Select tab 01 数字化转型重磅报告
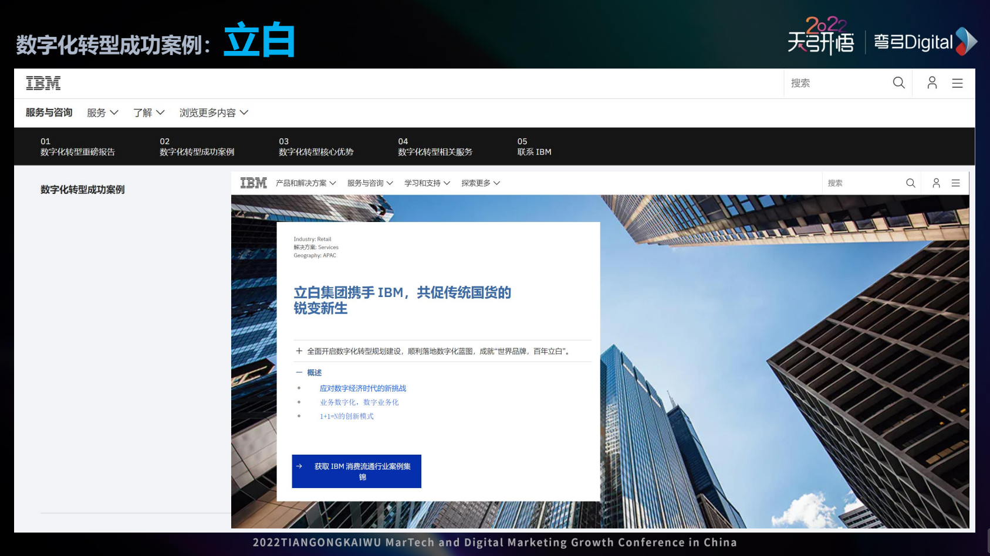Screen dimensions: 990x556 (77, 146)
